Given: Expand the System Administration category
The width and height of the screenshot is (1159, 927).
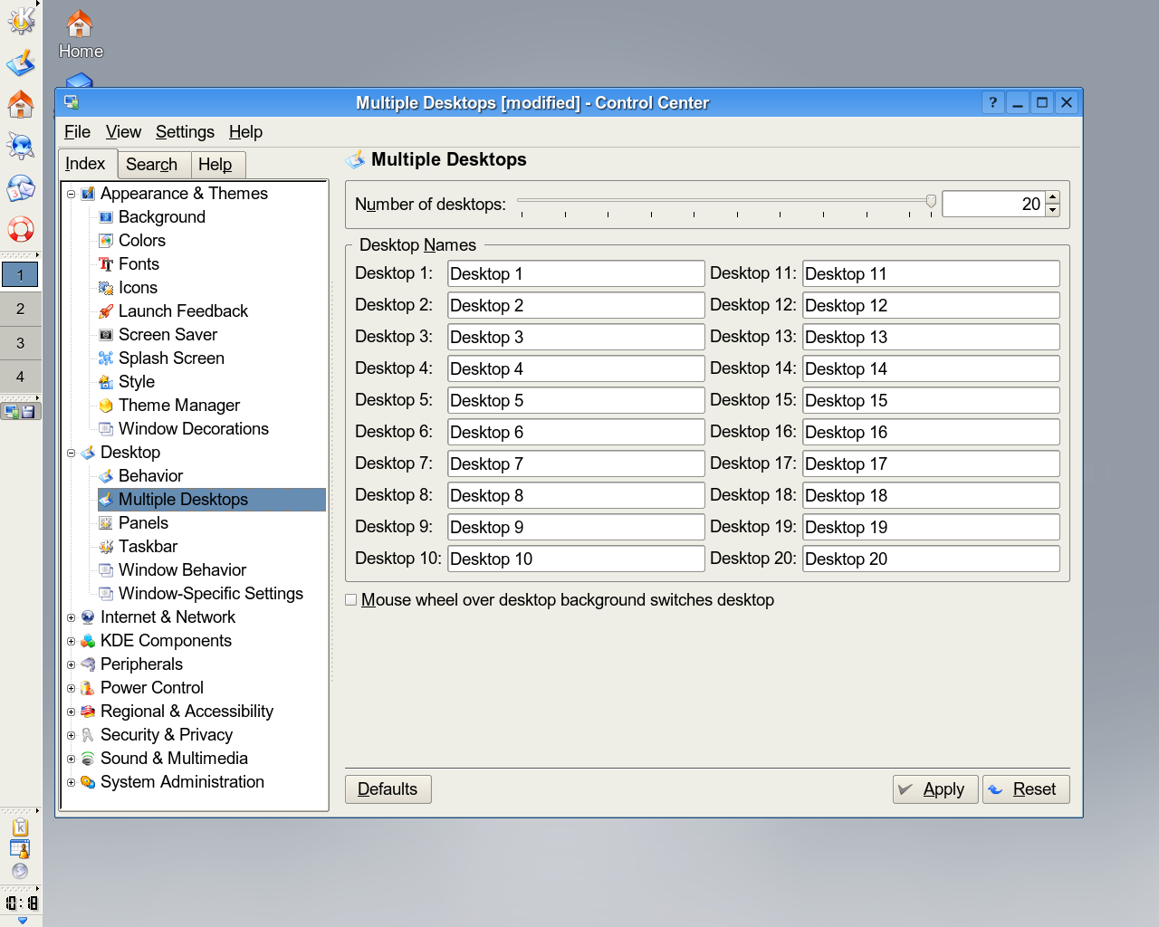Looking at the screenshot, I should click(71, 782).
